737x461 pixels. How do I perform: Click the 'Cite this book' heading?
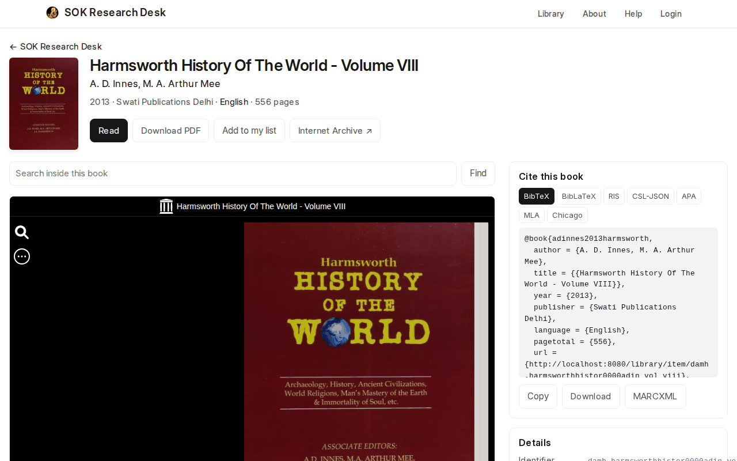(551, 176)
